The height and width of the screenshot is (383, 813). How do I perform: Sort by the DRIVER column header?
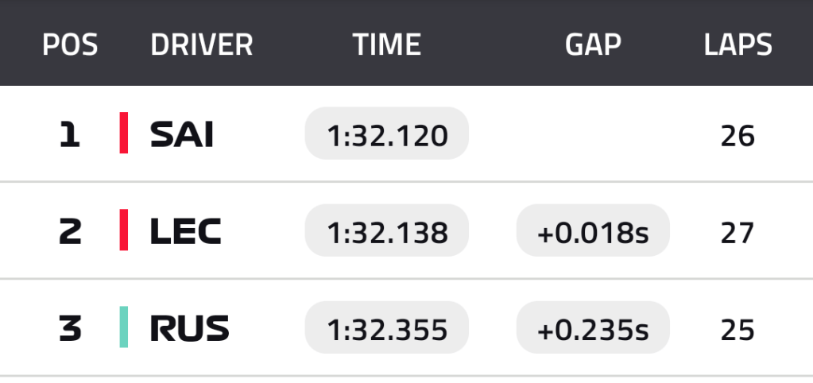201,45
